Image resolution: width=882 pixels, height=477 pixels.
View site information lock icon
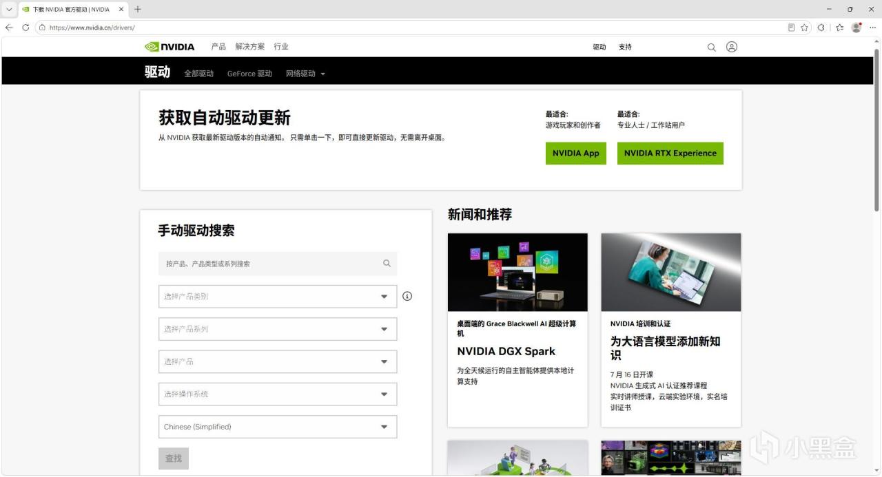(42, 28)
